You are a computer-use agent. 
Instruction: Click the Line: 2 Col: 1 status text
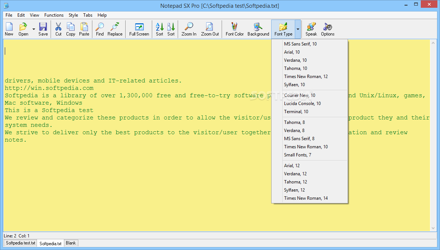point(17,236)
